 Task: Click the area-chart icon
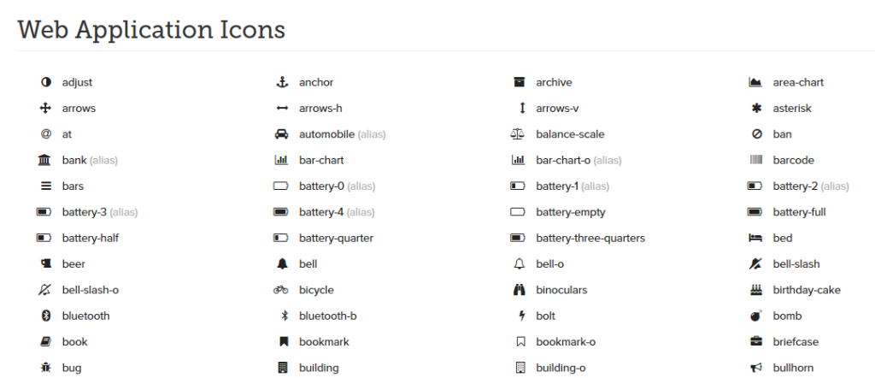pos(755,83)
